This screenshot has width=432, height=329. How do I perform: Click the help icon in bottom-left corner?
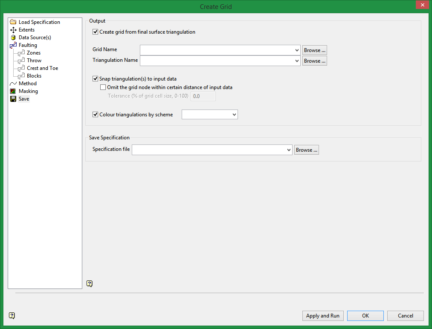click(12, 316)
